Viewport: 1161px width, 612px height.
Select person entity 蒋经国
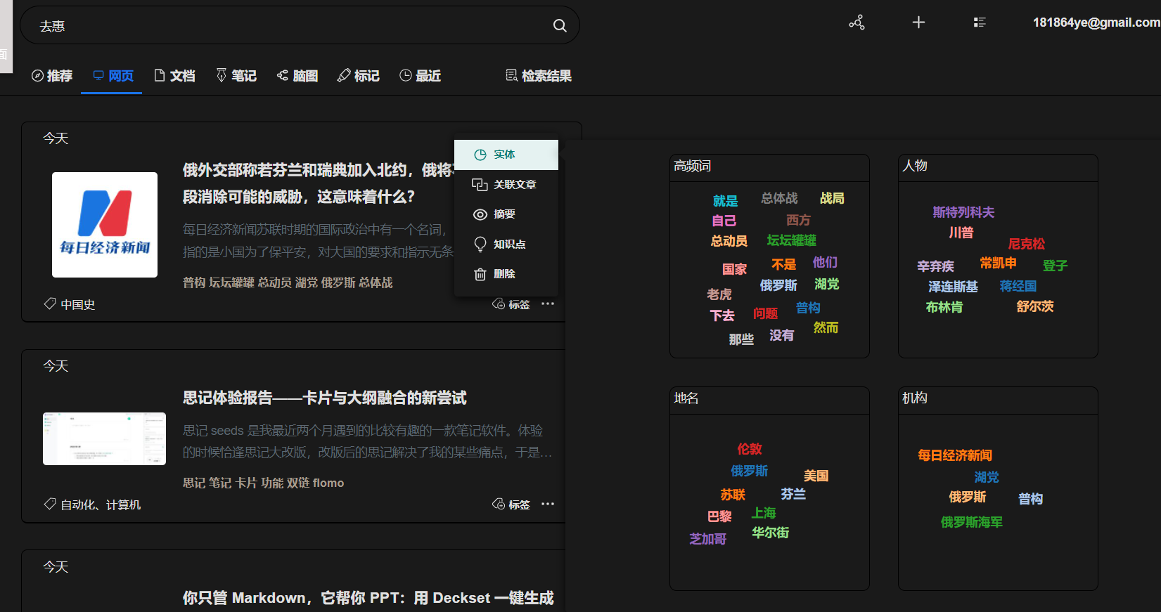click(x=1018, y=286)
